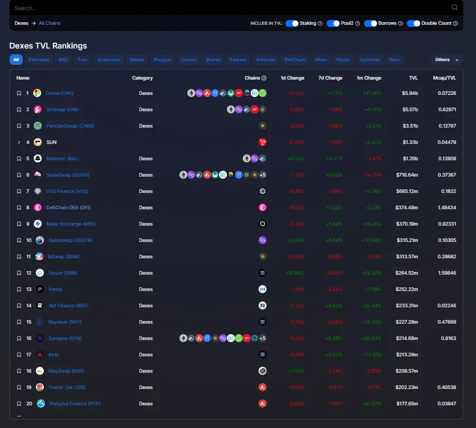Toggle Borrows in TVL

[370, 23]
